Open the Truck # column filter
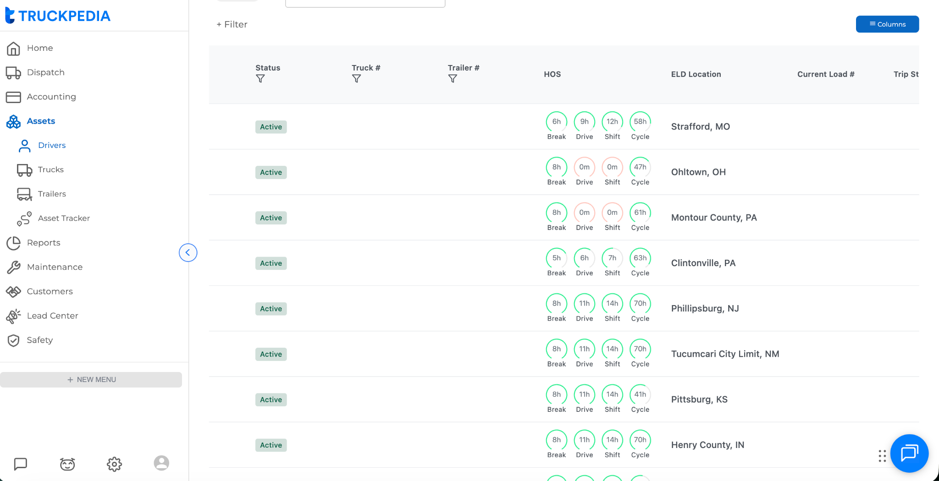The width and height of the screenshot is (939, 481). (356, 79)
